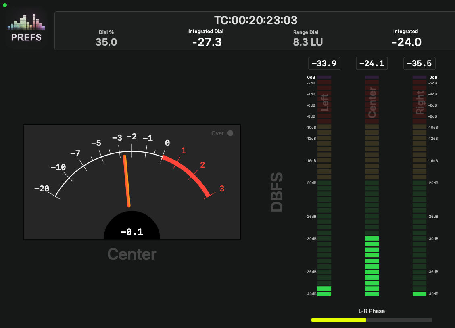Viewport: 455px width, 328px height.
Task: Click the DBFS scale label
Action: [277, 192]
